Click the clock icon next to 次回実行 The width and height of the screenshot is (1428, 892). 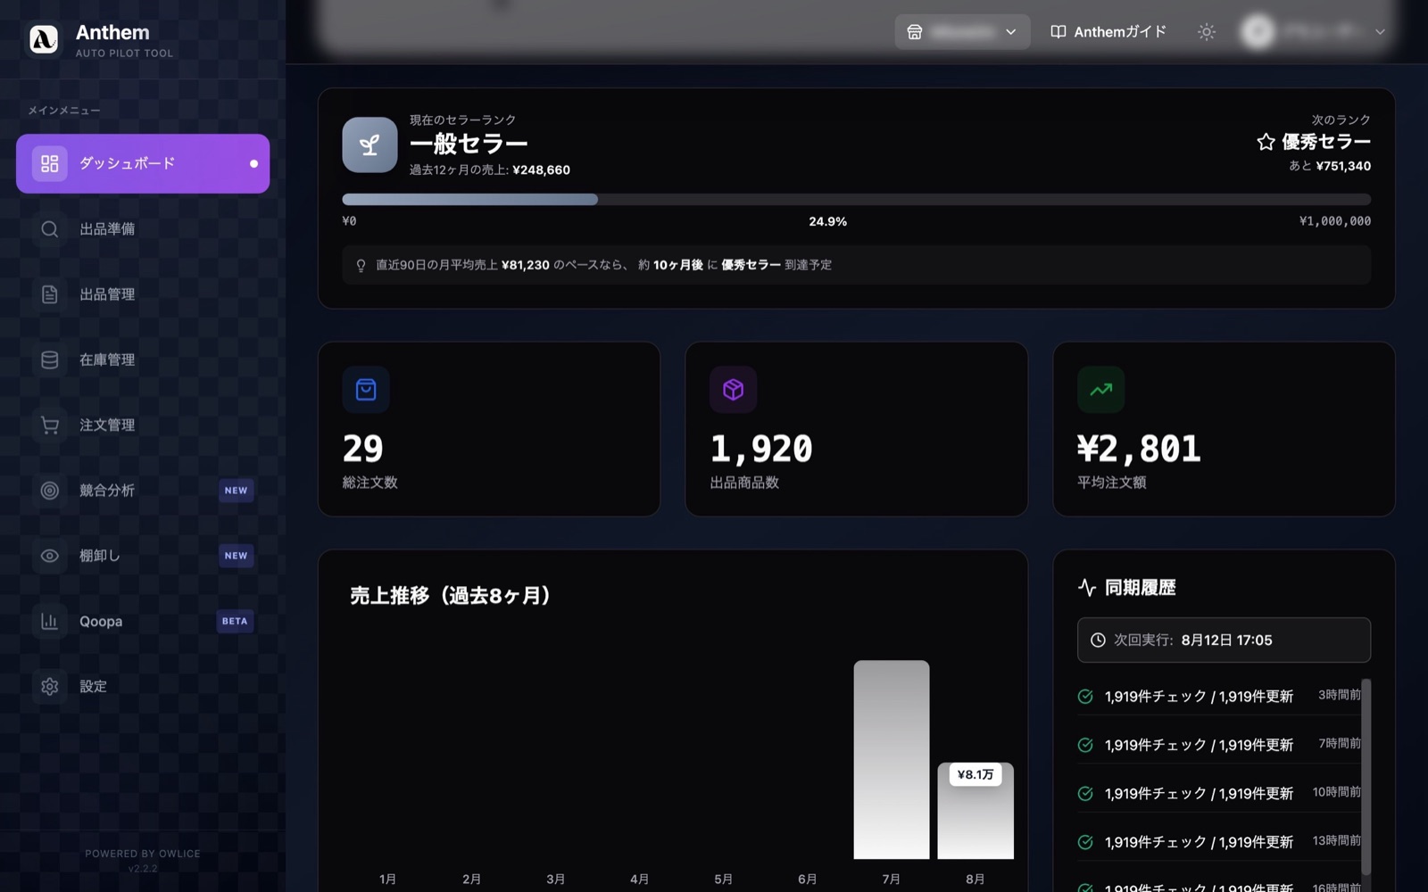point(1098,640)
